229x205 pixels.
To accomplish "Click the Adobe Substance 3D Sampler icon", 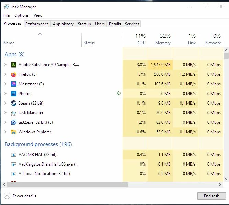I will 14,64.
